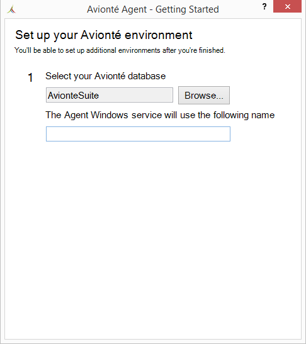306x344 pixels.
Task: Close the Getting Started window
Action: tap(287, 6)
